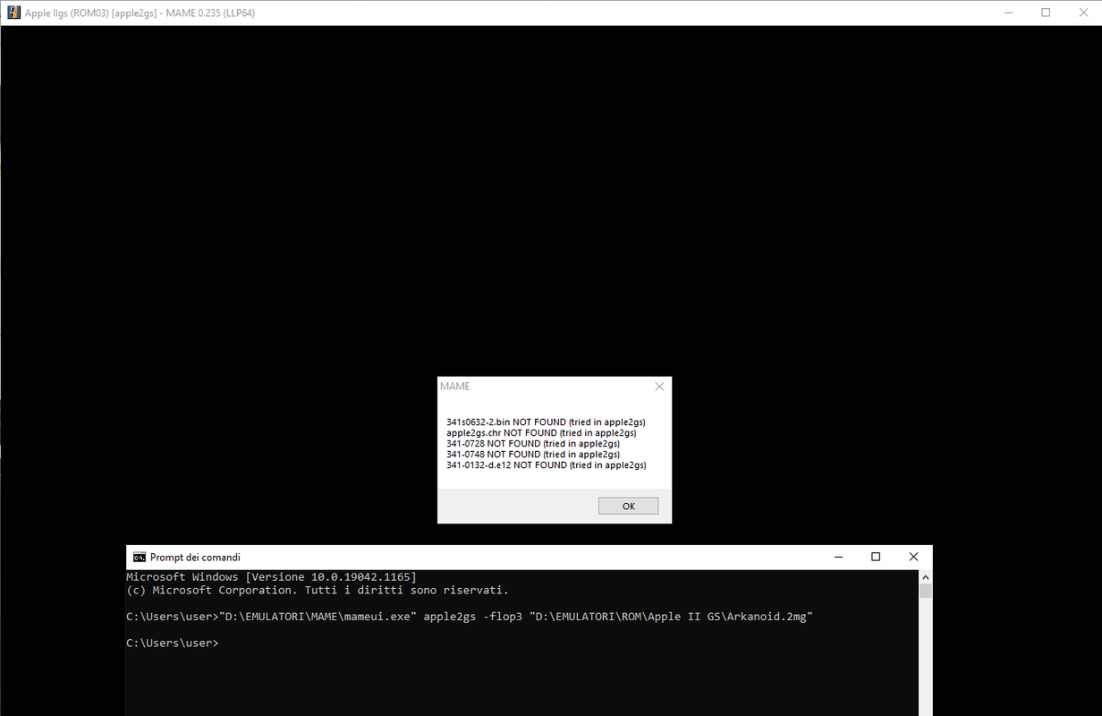Click the '341-0728 NOT FOUND' error line

pos(533,443)
